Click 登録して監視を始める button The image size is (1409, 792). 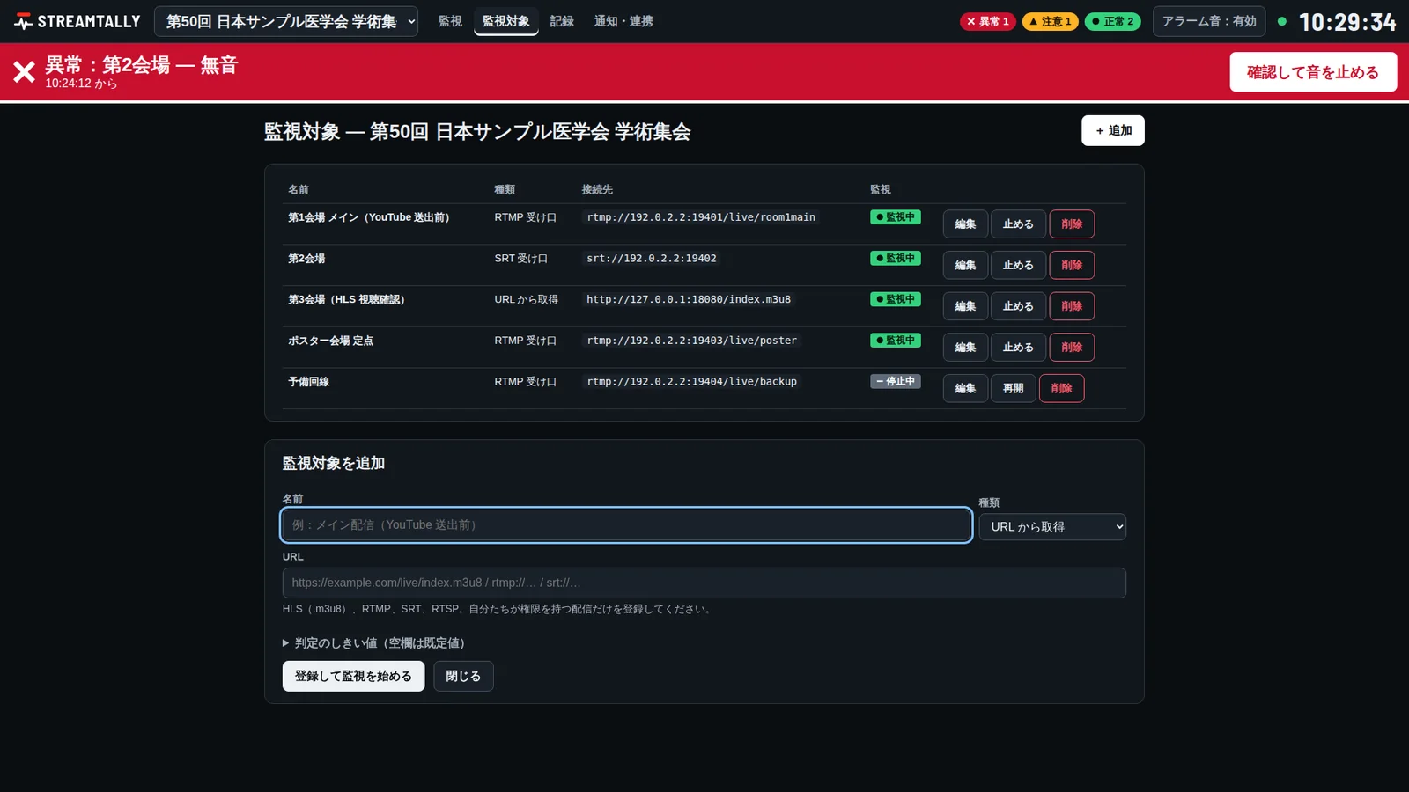pos(353,676)
